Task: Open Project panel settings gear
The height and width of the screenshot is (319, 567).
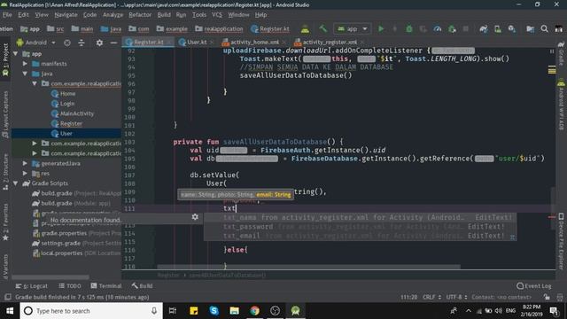Action: (x=99, y=43)
